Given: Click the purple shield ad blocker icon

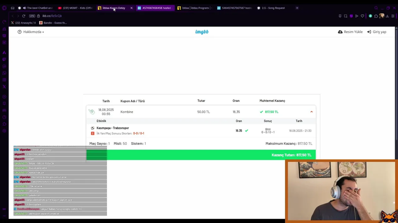Looking at the screenshot, I should tap(351, 16).
